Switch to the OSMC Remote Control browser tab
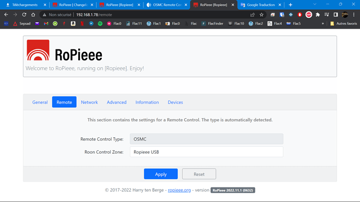 167,5
